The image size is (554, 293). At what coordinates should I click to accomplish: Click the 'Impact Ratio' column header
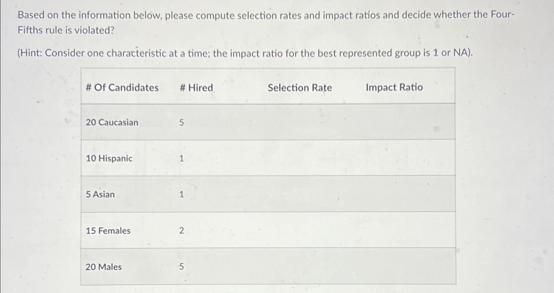pyautogui.click(x=394, y=87)
